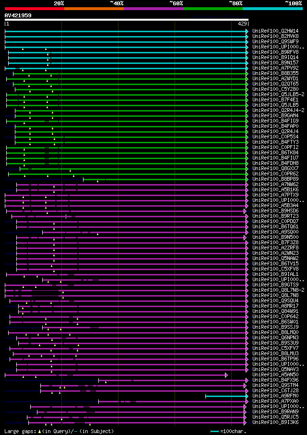Image resolution: width=307 pixels, height=435 pixels.
Task: Select the UniRef100_B8BP89 label
Action: [x=275, y=179]
